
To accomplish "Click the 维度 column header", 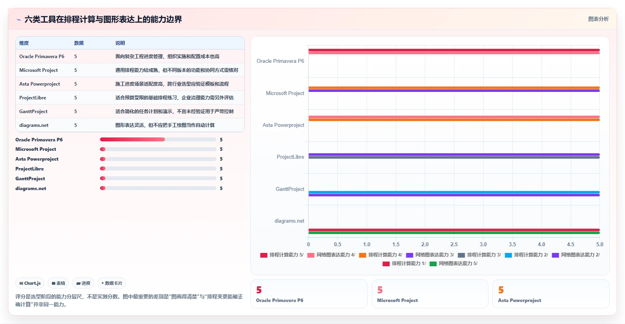I will (x=24, y=43).
